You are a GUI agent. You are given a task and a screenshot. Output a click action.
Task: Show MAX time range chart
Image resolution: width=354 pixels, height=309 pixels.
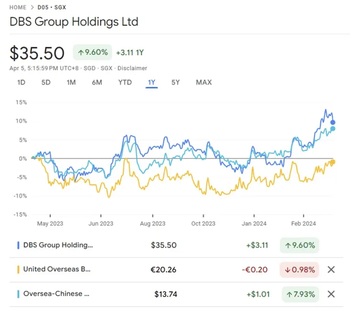(x=204, y=82)
